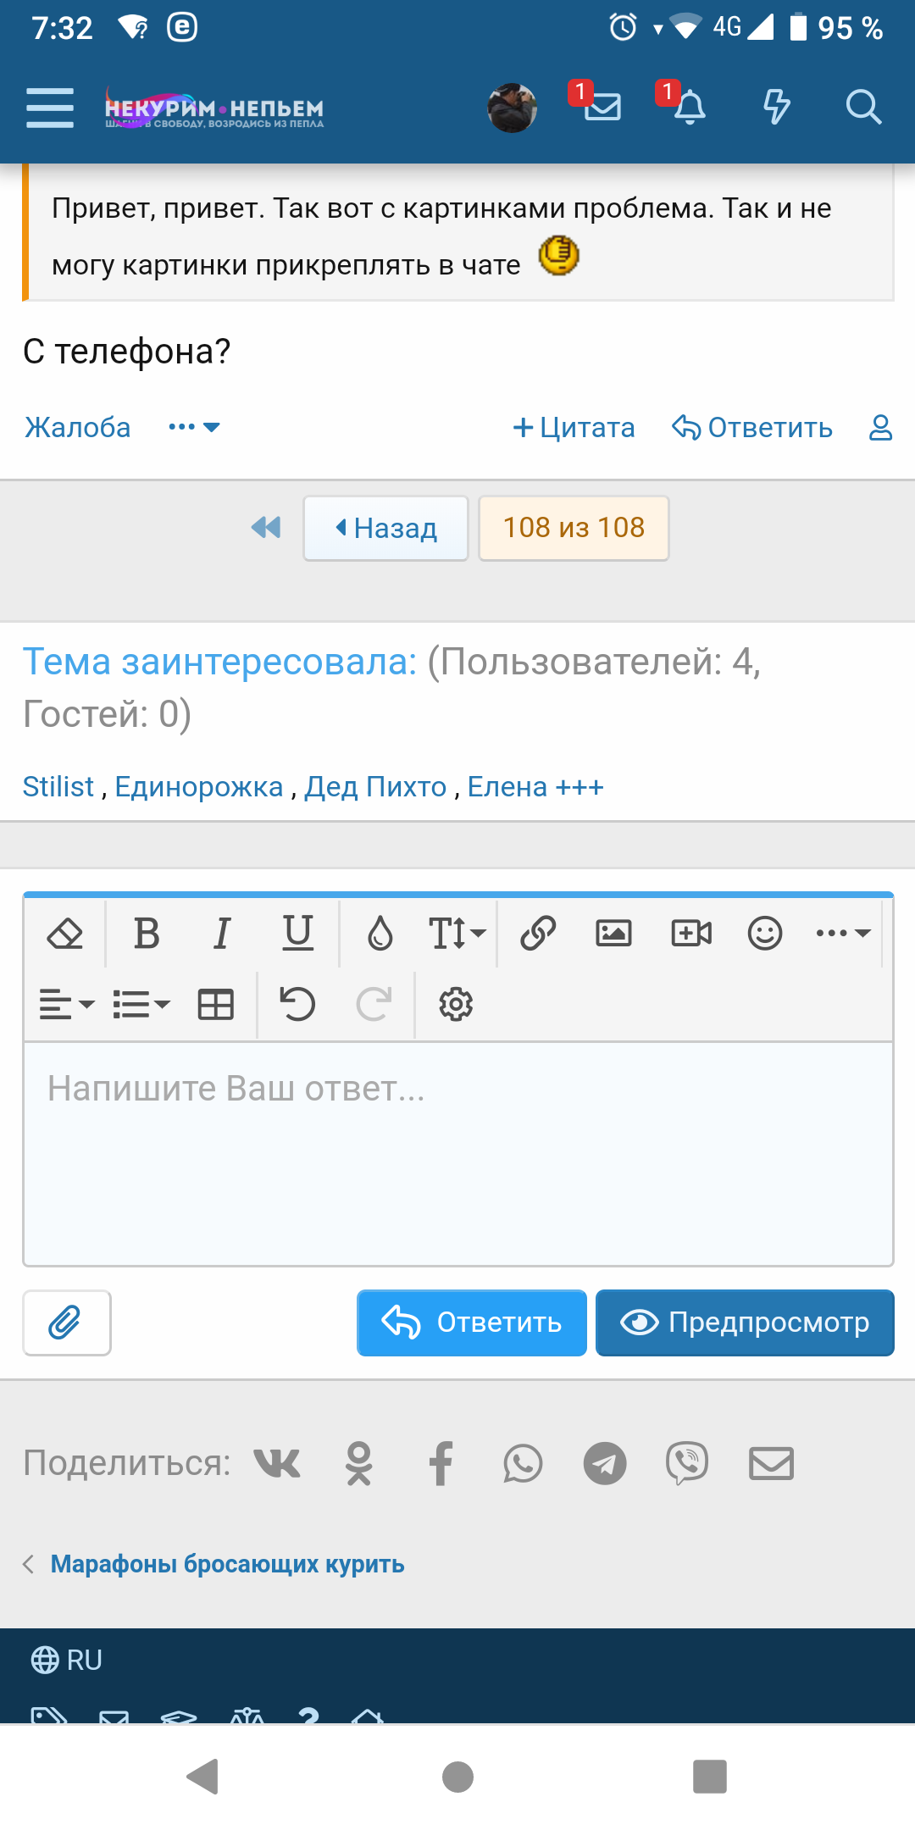Open the text color droplet picker
915x1830 pixels.
pos(380,934)
